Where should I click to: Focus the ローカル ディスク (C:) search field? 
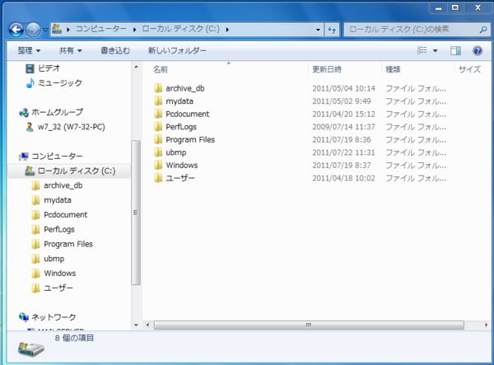(412, 30)
